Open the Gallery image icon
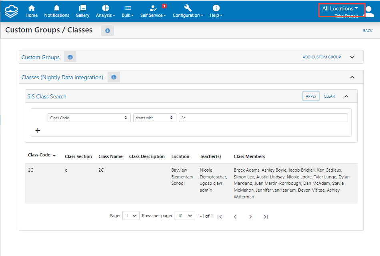 [x=82, y=11]
